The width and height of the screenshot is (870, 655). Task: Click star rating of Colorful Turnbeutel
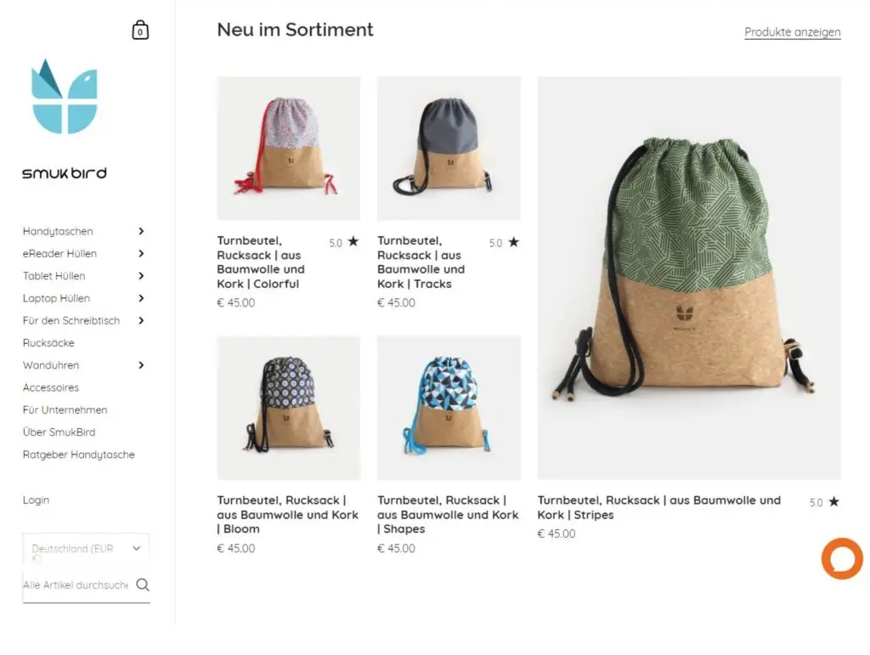(x=344, y=243)
